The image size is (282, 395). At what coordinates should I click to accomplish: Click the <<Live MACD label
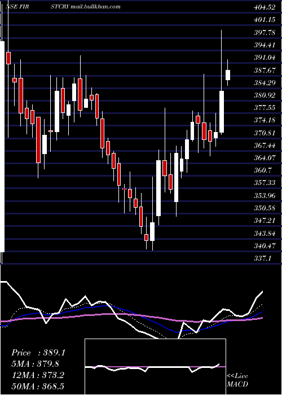[237, 380]
